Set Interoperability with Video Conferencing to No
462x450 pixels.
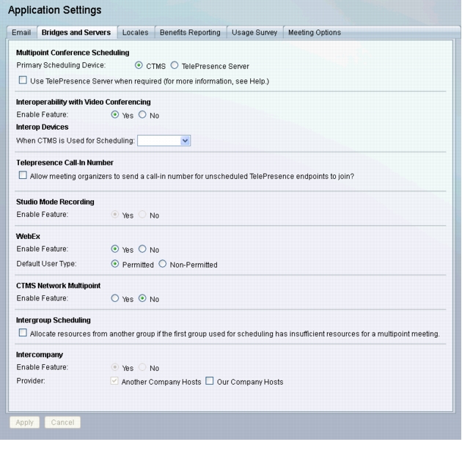[x=142, y=114]
